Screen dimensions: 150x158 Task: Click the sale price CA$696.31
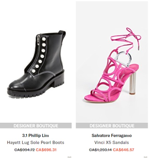(46, 150)
